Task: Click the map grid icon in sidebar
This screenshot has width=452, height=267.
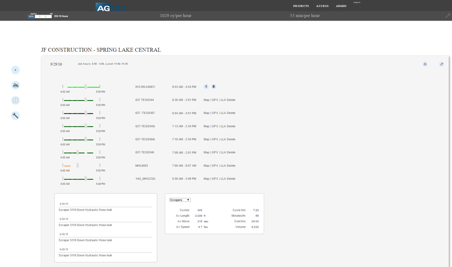Action: (x=16, y=100)
